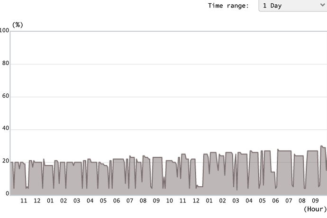The height and width of the screenshot is (218, 327).
Task: Click the 100 y-axis value
Action: click(x=4, y=30)
